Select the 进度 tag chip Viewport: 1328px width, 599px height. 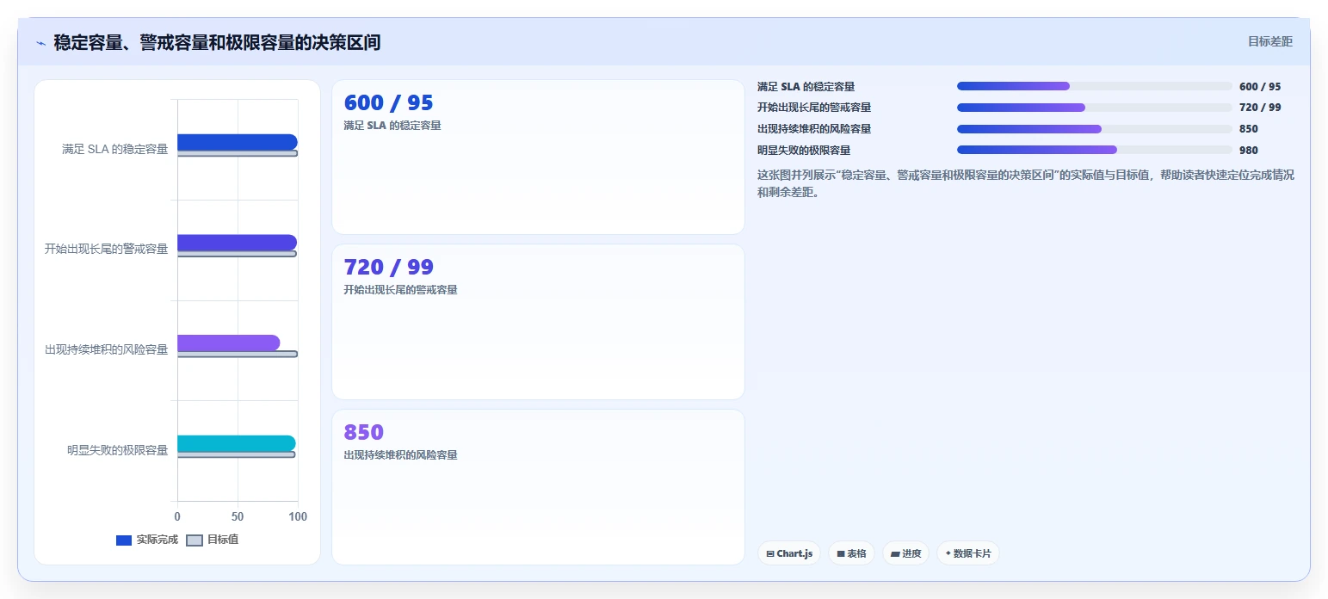pyautogui.click(x=906, y=553)
